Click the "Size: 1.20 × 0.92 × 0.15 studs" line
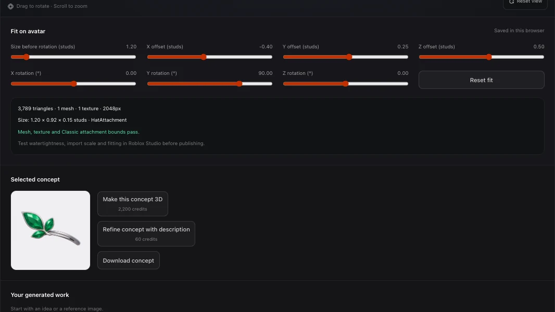The image size is (555, 312). click(72, 120)
